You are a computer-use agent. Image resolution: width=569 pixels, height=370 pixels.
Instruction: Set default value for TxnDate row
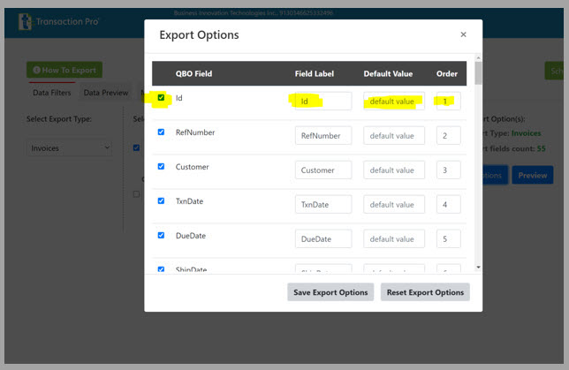(394, 205)
